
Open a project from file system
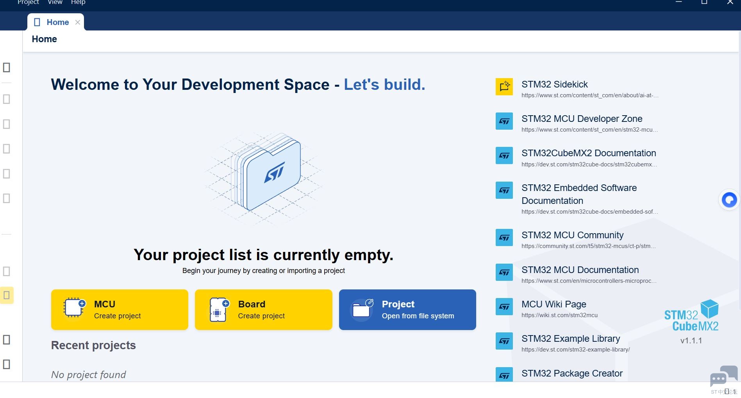pyautogui.click(x=407, y=310)
